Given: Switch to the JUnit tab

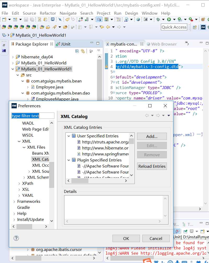Looking at the screenshot, I should coord(63,44).
